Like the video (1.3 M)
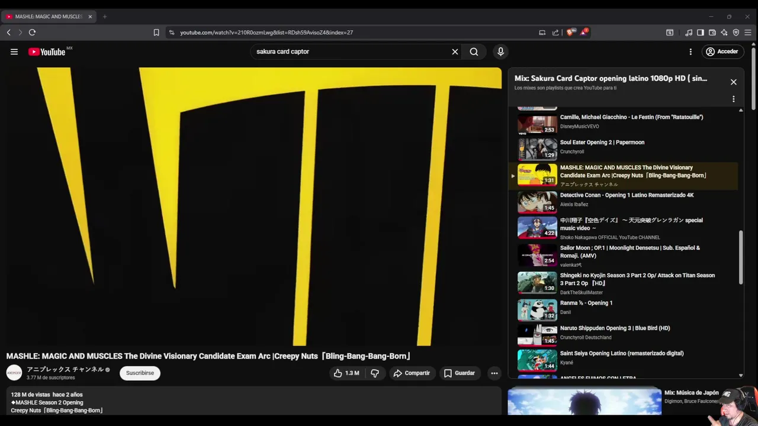This screenshot has width=758, height=426. click(346, 373)
